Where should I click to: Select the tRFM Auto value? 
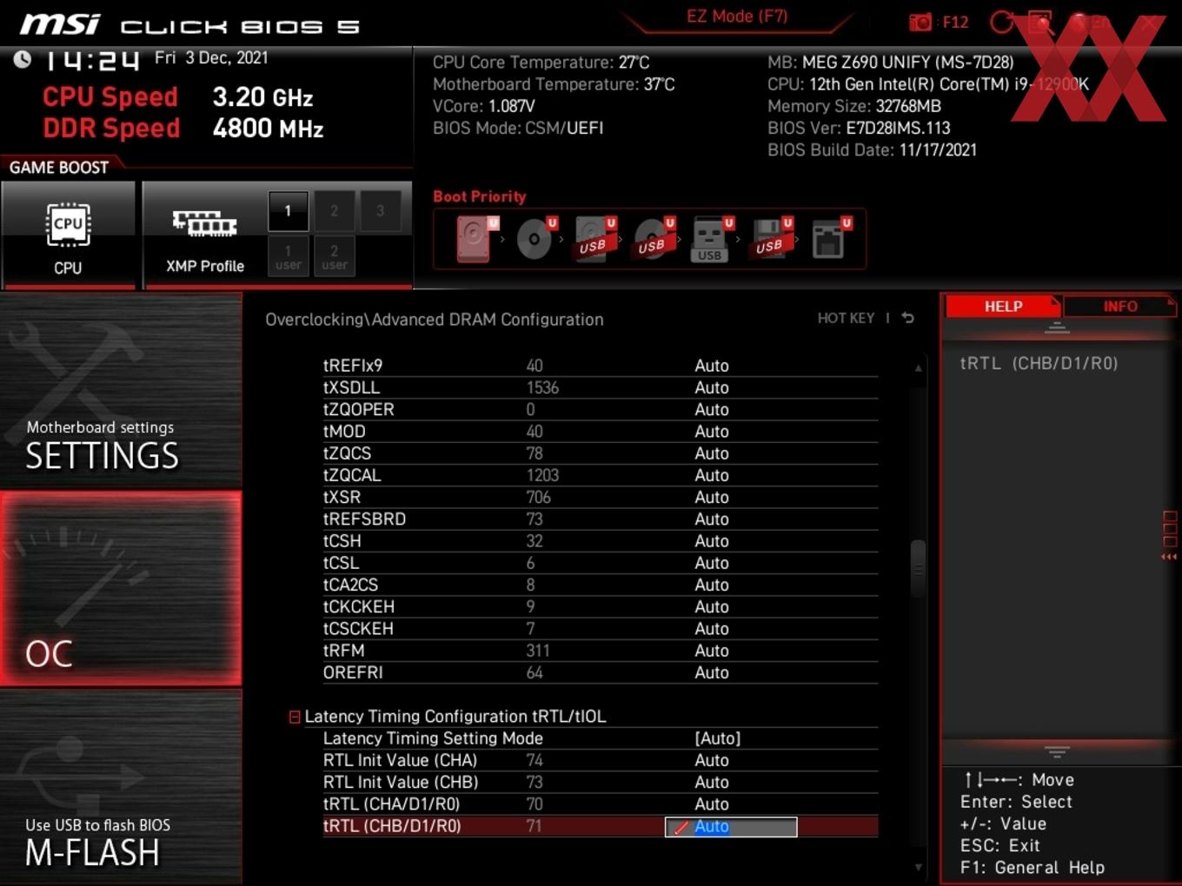pyautogui.click(x=711, y=651)
